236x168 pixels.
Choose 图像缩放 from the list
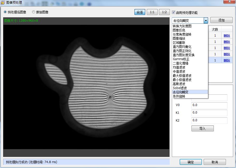(190, 38)
